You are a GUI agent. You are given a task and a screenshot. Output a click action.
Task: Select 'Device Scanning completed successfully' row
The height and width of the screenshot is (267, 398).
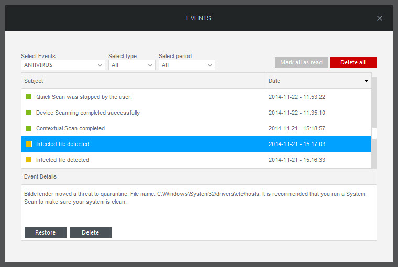click(196, 113)
